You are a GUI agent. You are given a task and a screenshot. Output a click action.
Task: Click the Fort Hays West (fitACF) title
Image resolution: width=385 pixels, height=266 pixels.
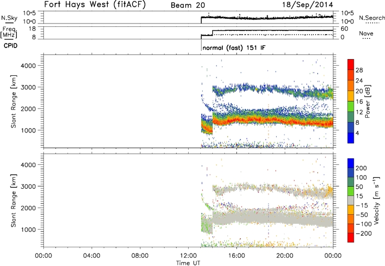95,4
